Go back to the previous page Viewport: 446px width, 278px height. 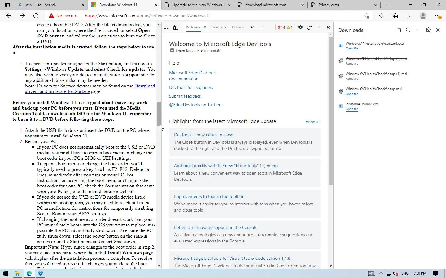pyautogui.click(x=9, y=16)
